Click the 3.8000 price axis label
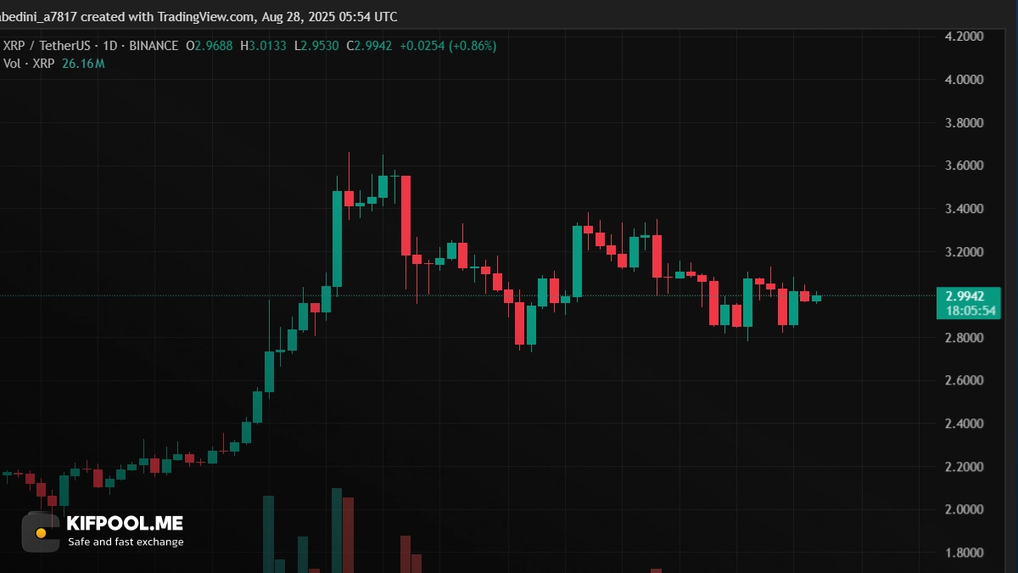1018x573 pixels. coord(965,123)
